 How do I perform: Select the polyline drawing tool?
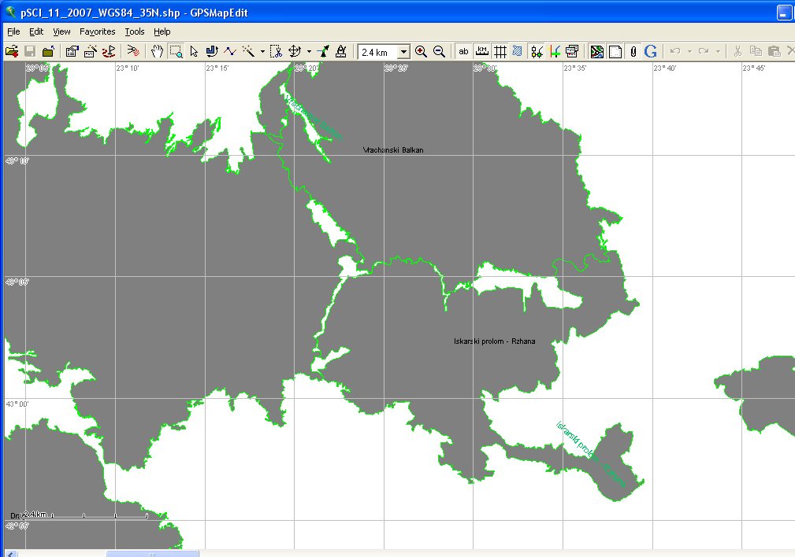tap(230, 51)
